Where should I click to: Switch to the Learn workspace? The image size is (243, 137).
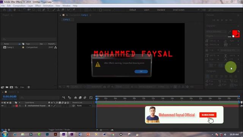pyautogui.click(x=147, y=10)
